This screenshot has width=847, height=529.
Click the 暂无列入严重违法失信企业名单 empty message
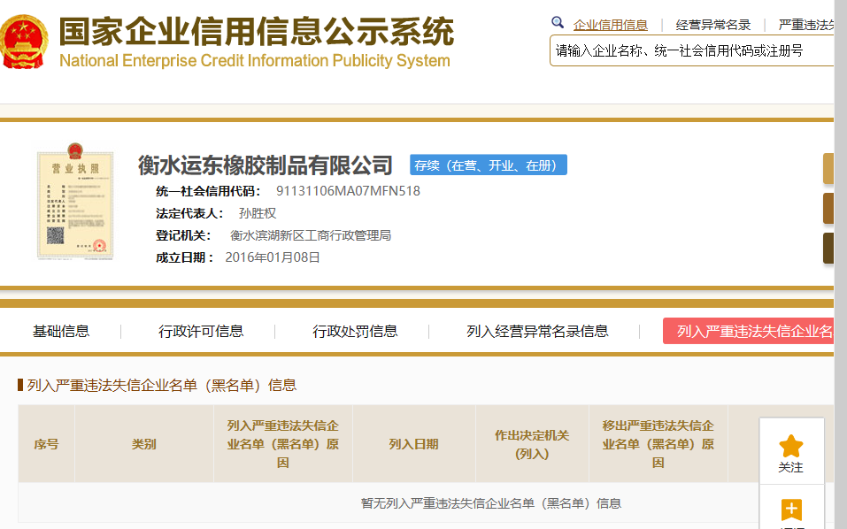coord(491,503)
